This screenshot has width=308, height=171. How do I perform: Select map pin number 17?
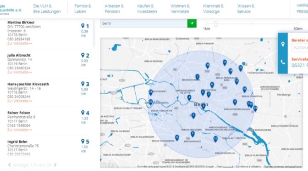225,63
